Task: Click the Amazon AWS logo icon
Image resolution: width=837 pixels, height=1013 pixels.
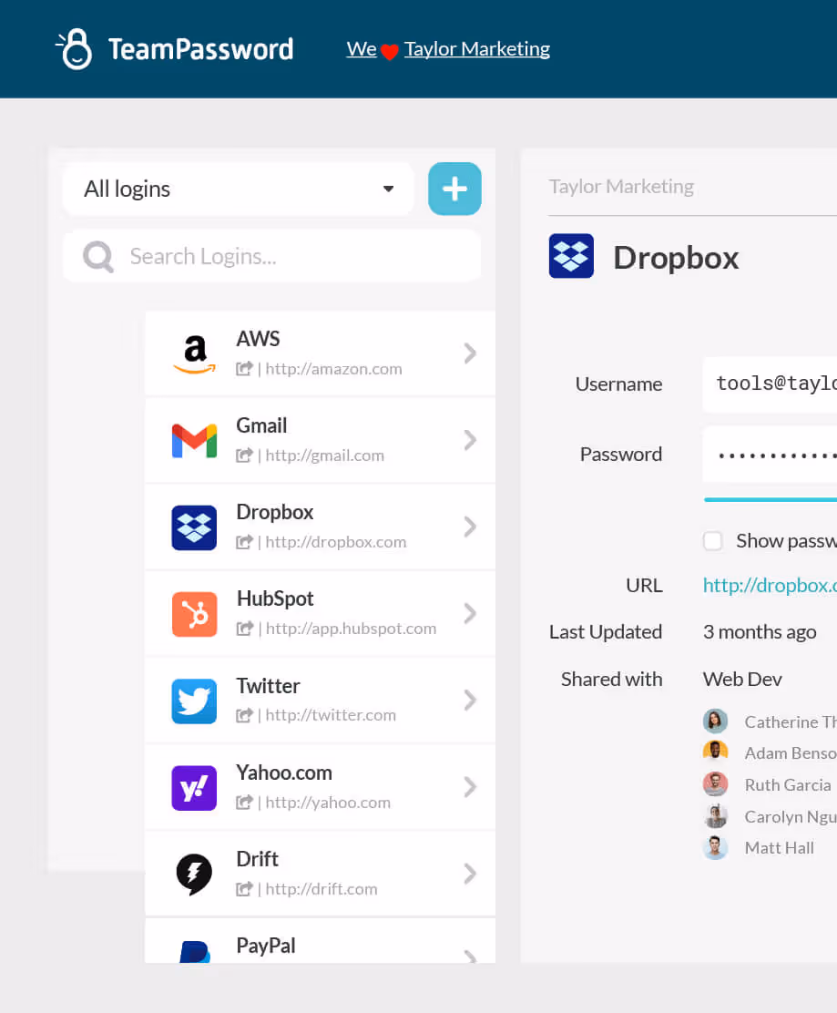Action: (x=194, y=354)
